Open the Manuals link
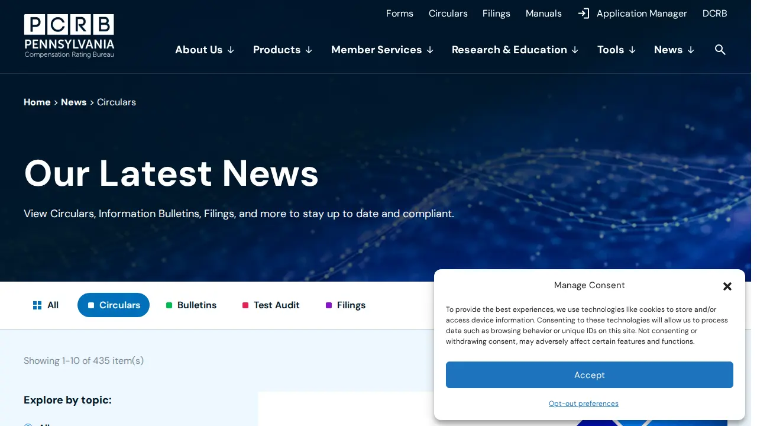The height and width of the screenshot is (426, 757). click(x=544, y=14)
